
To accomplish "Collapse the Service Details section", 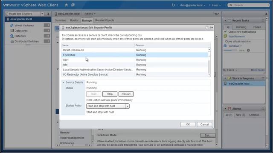I will click(x=64, y=82).
